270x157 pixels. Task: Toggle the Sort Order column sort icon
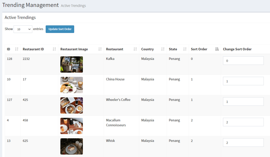(217, 49)
